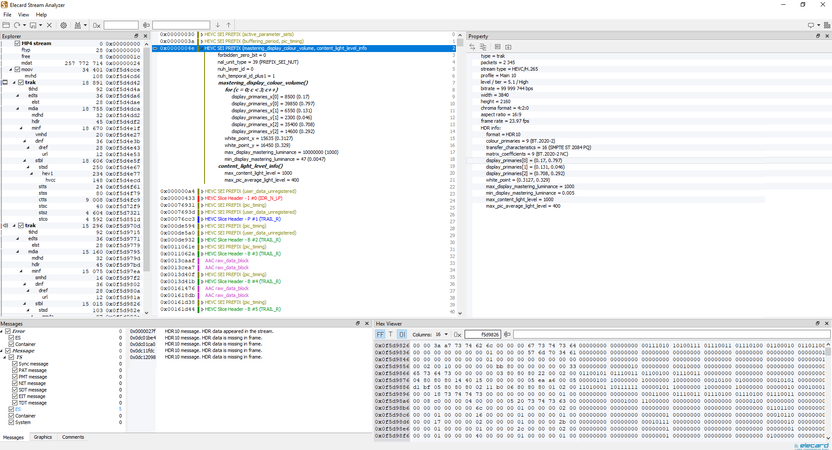Image resolution: width=832 pixels, height=450 pixels.
Task: Collapse the moov tree node
Action: [10, 69]
